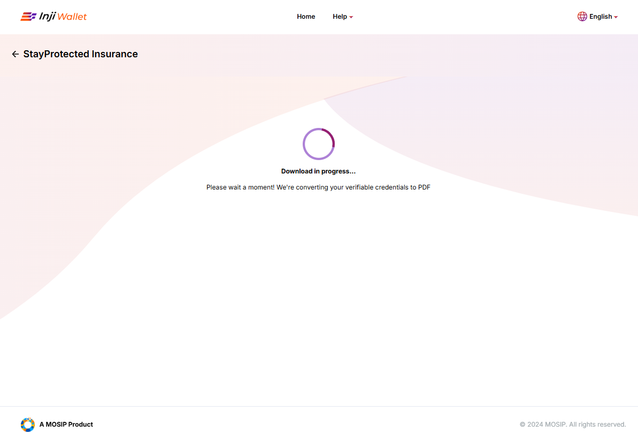
Task: Click the "Download in progress..." text
Action: 318,171
